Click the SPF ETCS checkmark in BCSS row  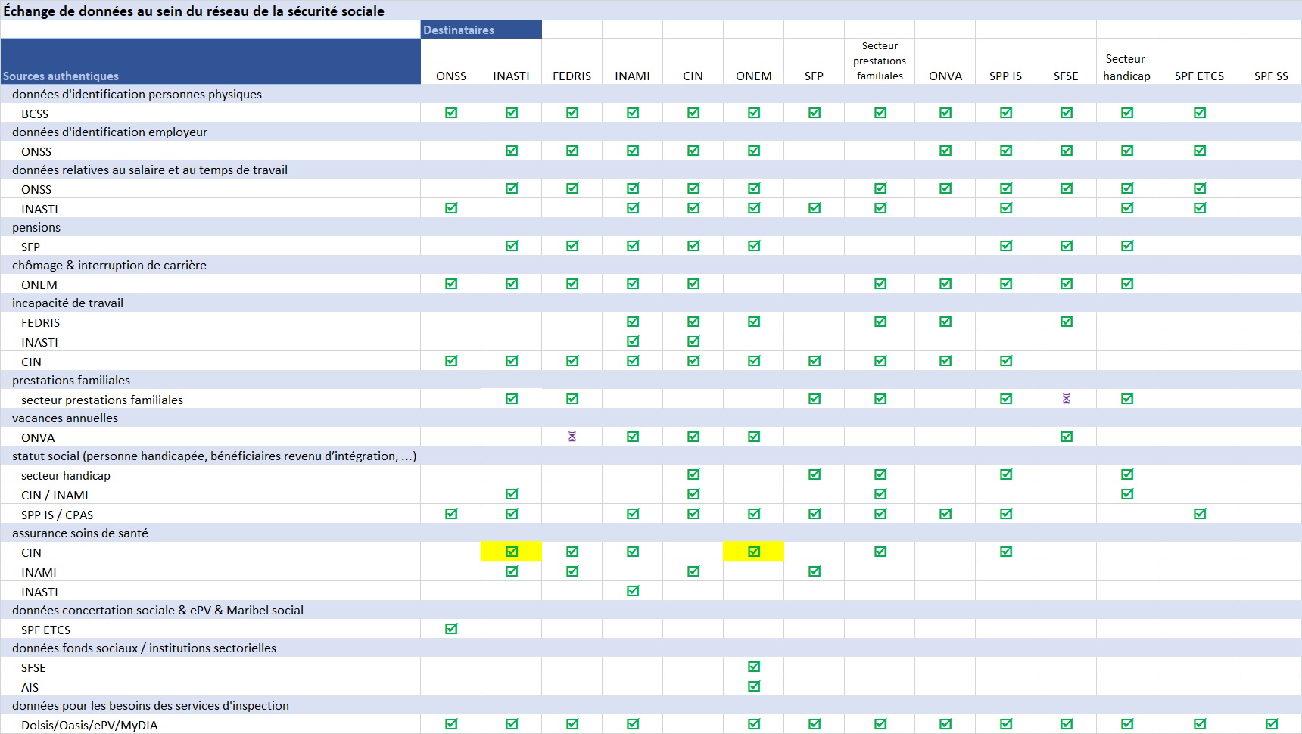(1199, 113)
